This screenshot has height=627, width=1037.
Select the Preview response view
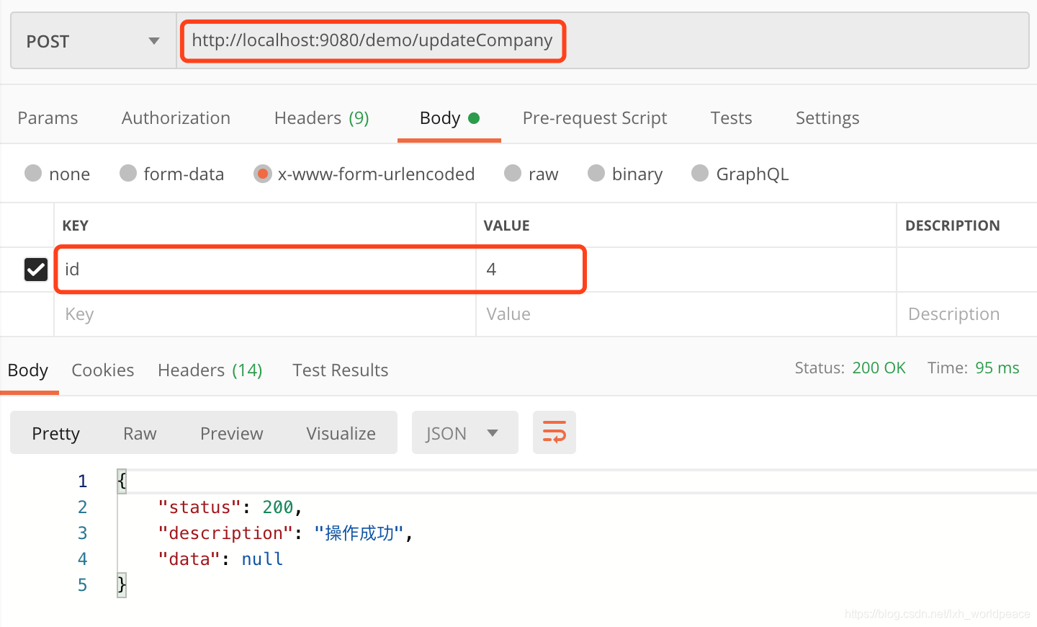pos(231,433)
